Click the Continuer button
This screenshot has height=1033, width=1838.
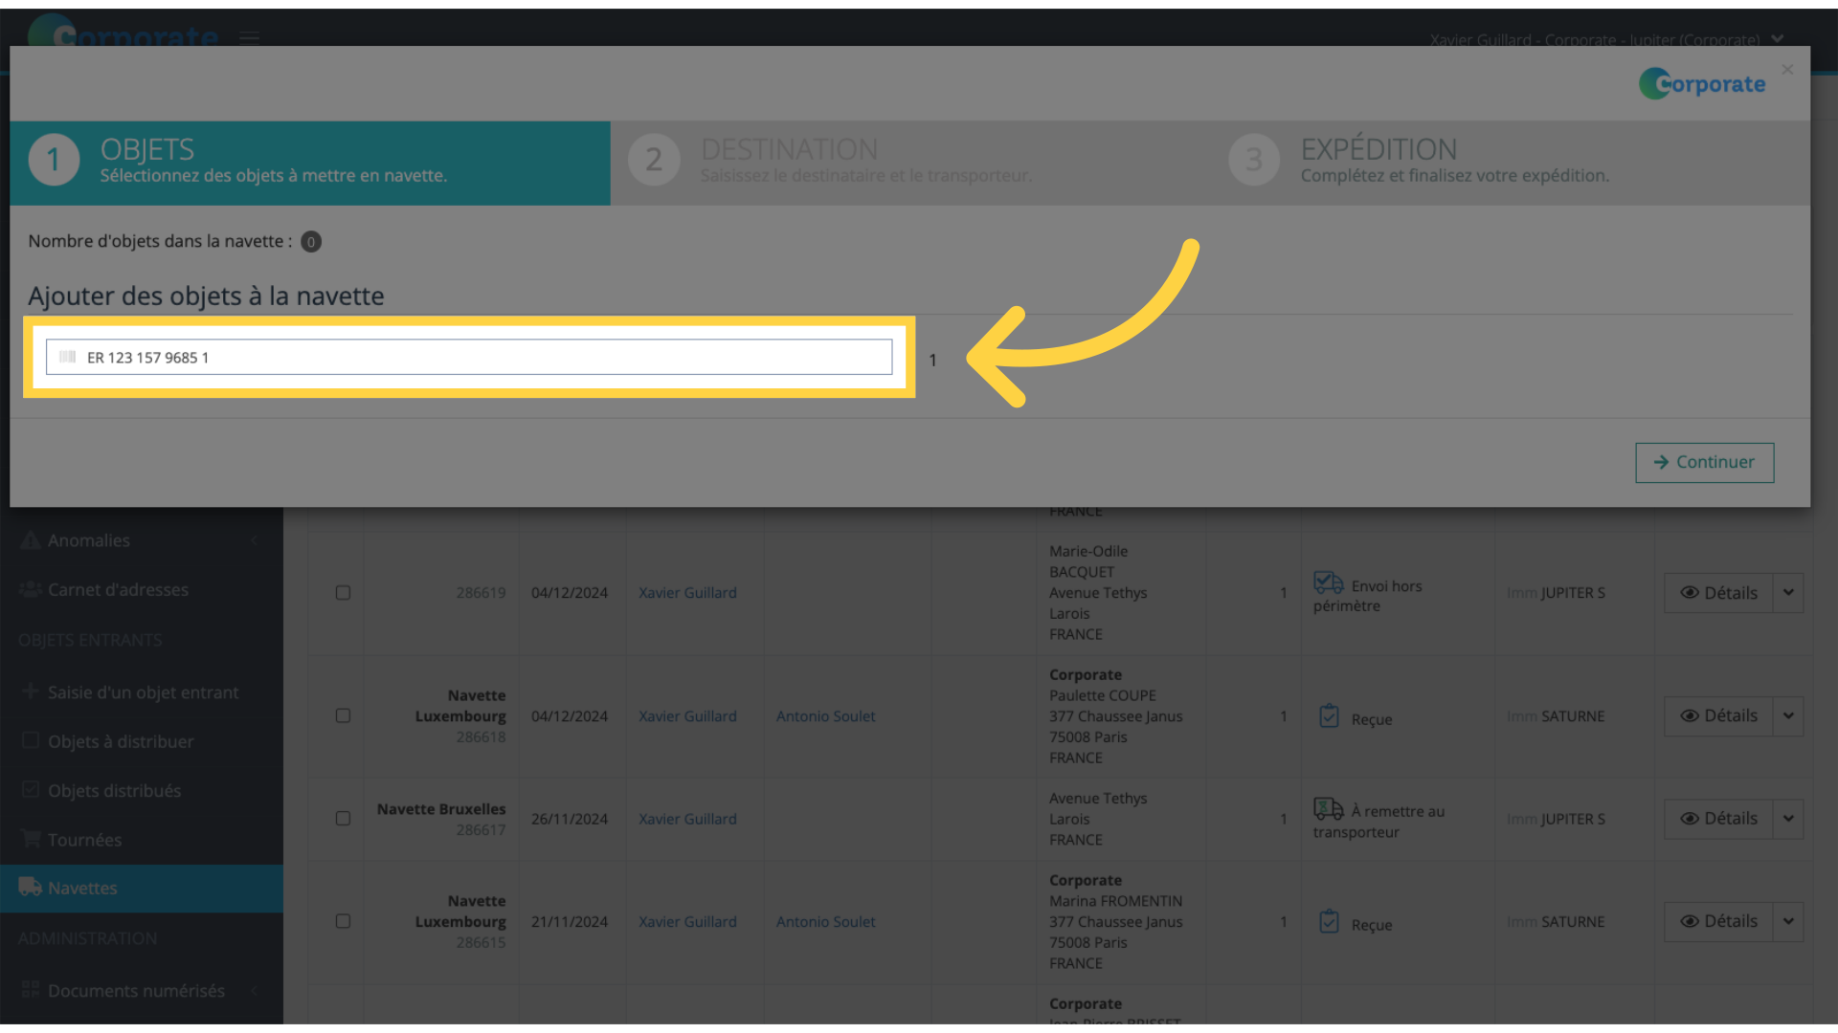(x=1704, y=462)
